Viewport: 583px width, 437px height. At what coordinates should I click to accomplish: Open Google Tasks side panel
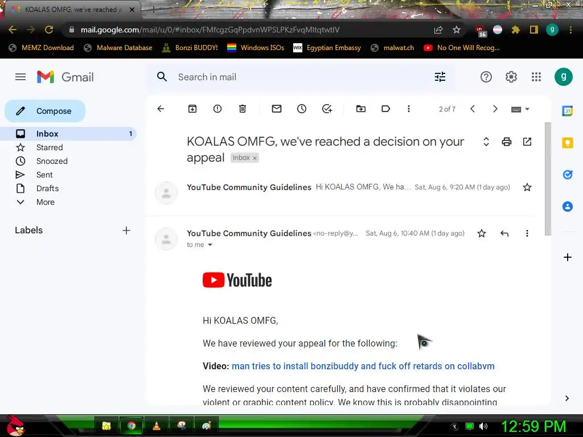point(568,174)
